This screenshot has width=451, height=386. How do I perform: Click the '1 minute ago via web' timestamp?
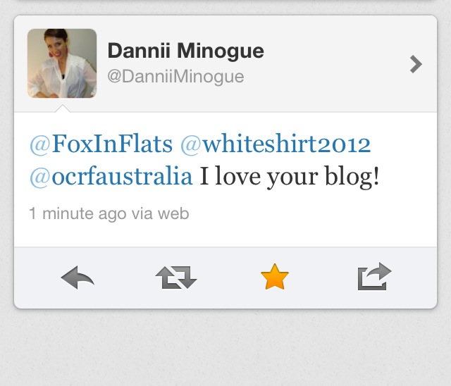pyautogui.click(x=109, y=214)
